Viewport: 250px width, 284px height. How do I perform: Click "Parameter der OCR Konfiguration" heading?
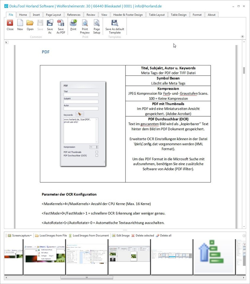69,194
